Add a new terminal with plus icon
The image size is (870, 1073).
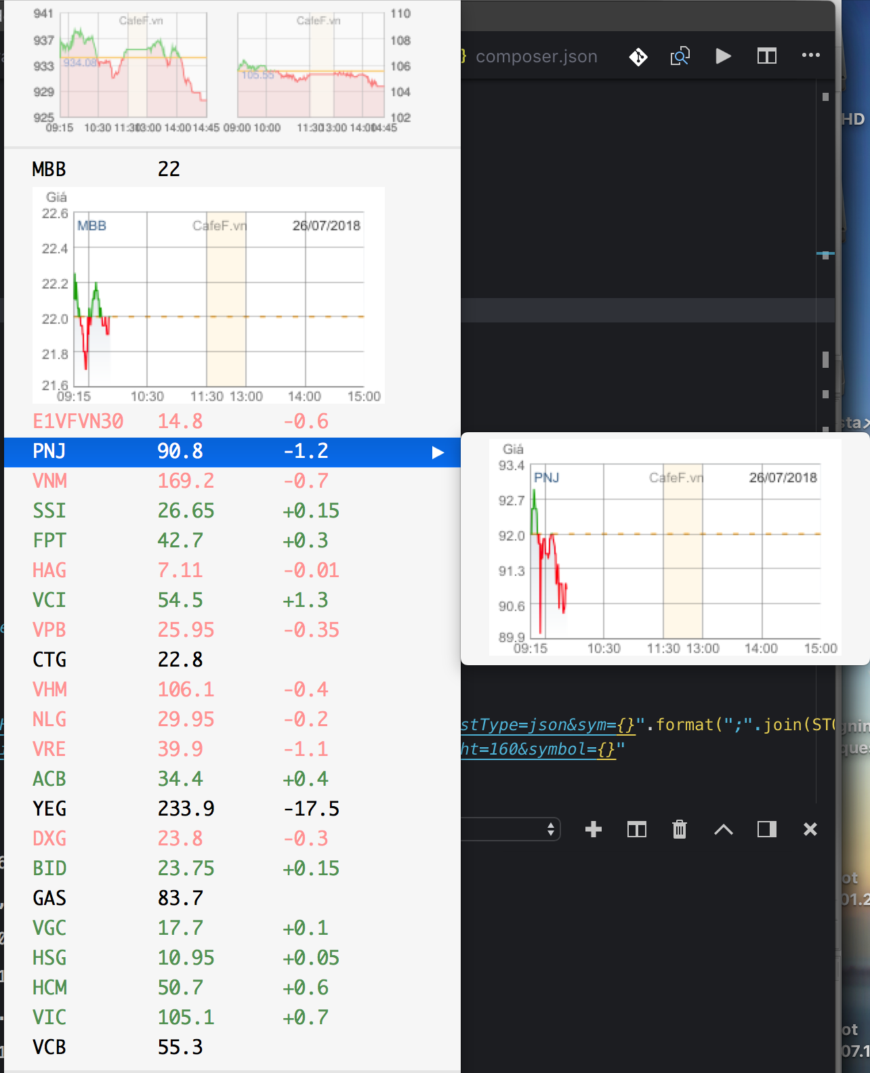593,829
